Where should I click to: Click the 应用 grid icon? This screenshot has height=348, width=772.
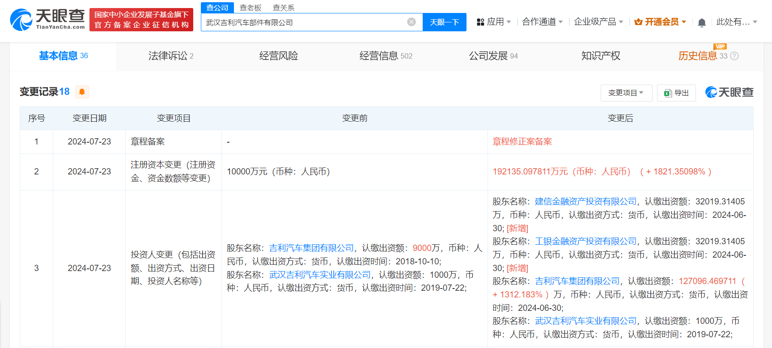(x=480, y=22)
